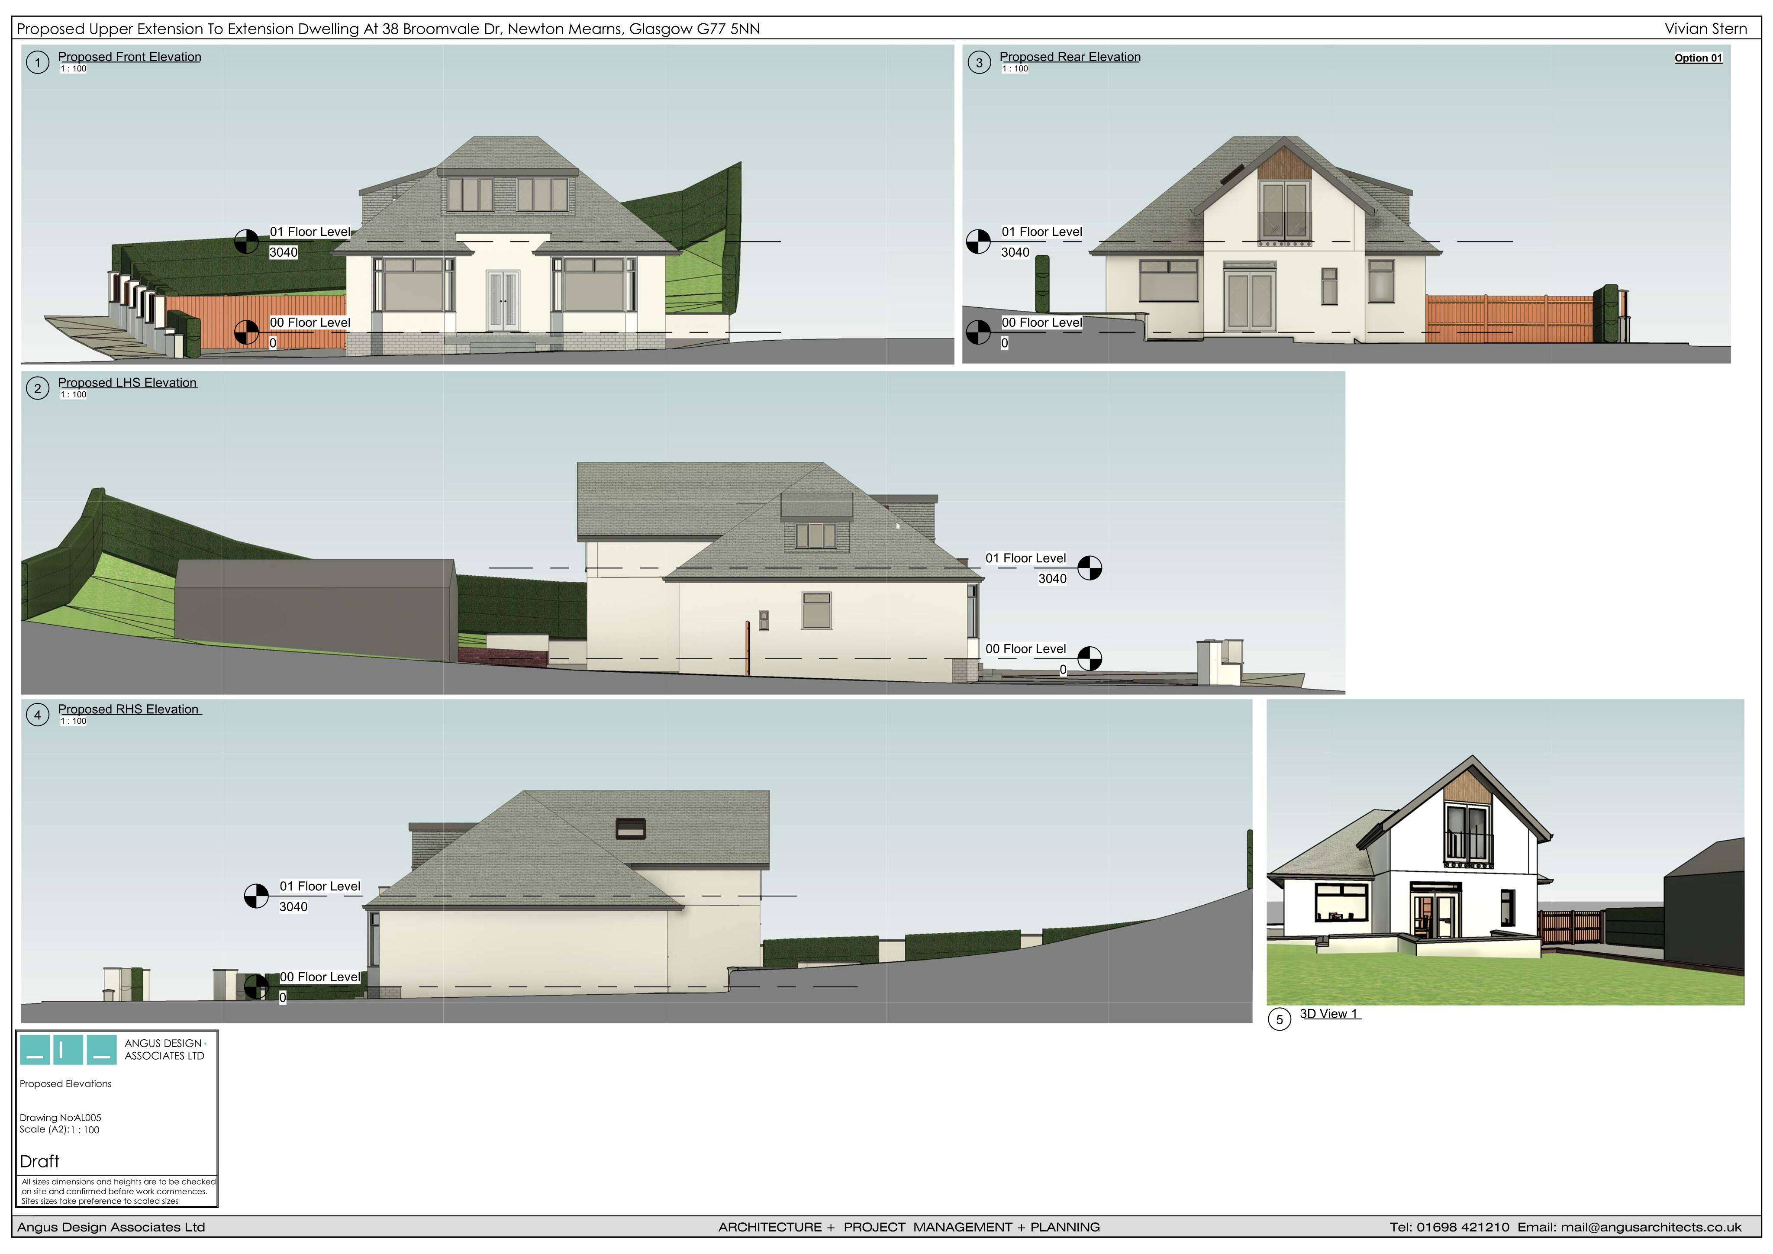Click the sheet title mentioning 38 Broomvale Dr
1773x1254 pixels.
[x=388, y=29]
